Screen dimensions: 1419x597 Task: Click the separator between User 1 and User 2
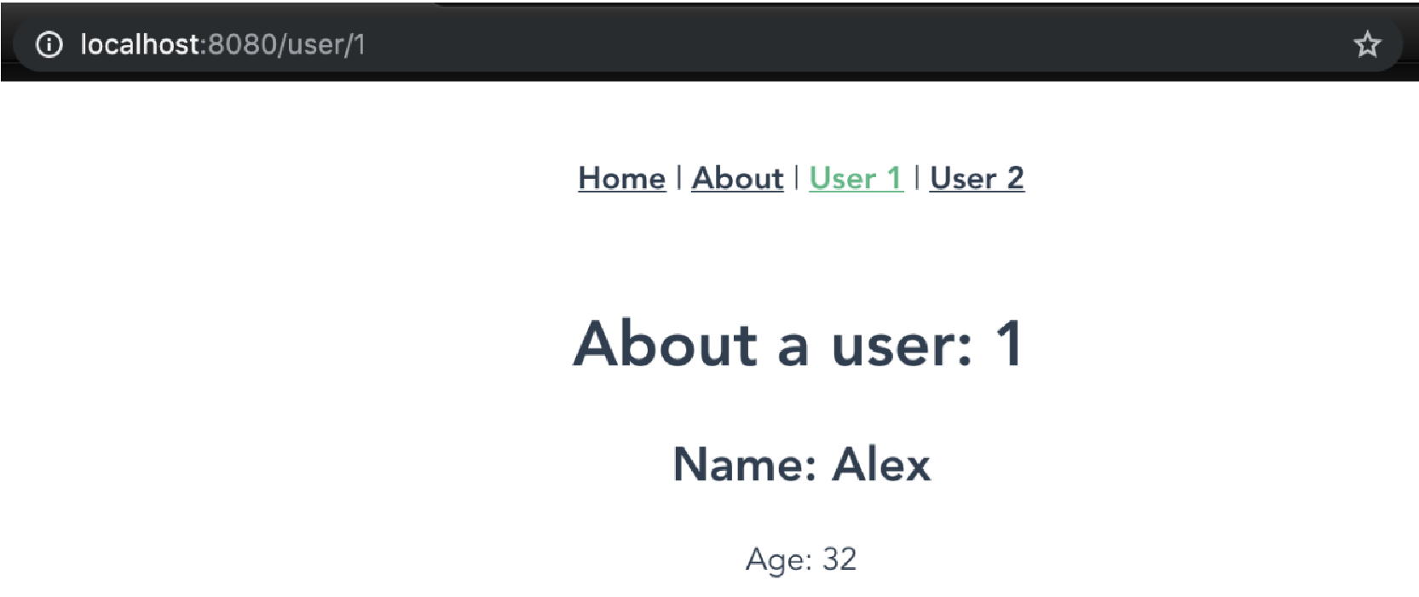pyautogui.click(x=916, y=178)
